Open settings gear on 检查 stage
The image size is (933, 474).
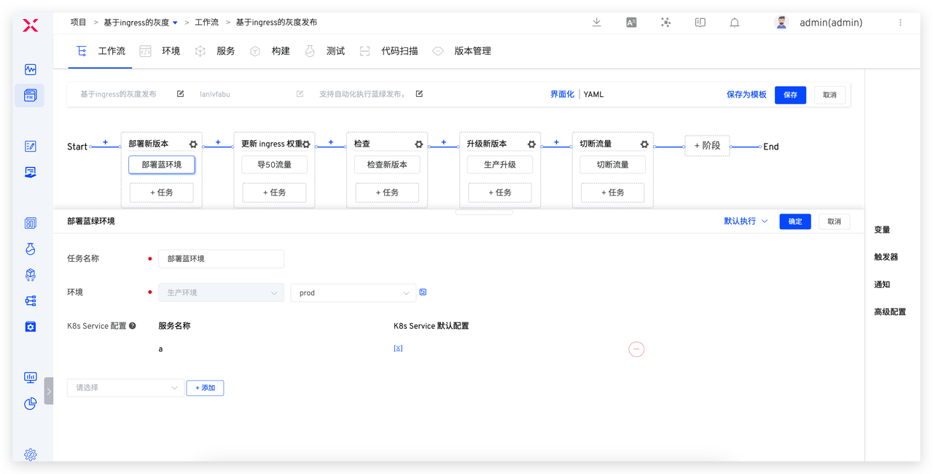point(419,144)
